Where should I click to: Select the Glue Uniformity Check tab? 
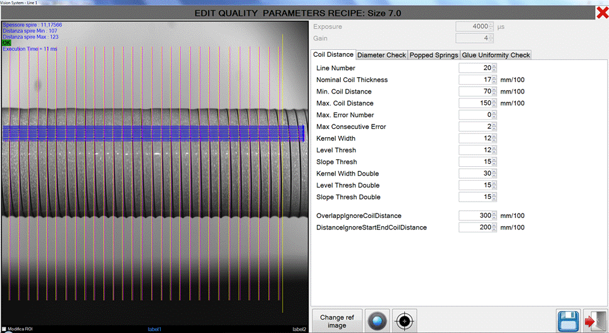[x=496, y=55]
